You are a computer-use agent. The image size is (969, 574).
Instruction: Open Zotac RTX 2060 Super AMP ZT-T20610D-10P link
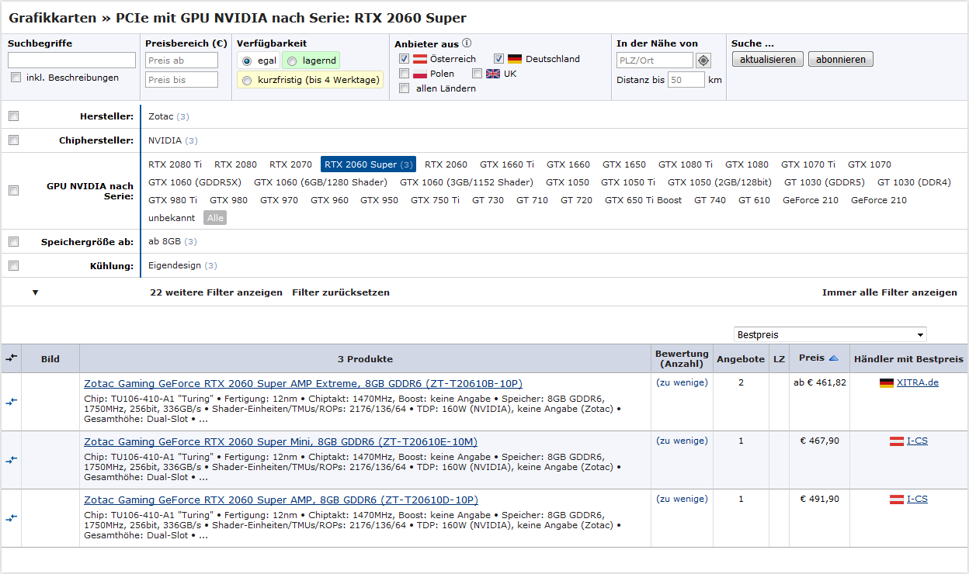281,500
